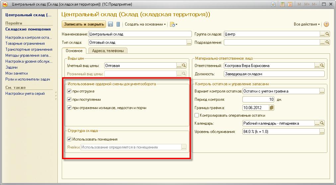Viewport: 336px width, 185px height.
Task: Click the list icon beside the save icon
Action: 118,24
